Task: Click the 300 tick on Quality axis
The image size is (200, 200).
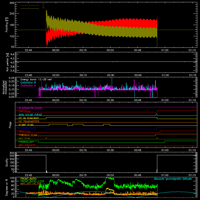Action: [12, 153]
